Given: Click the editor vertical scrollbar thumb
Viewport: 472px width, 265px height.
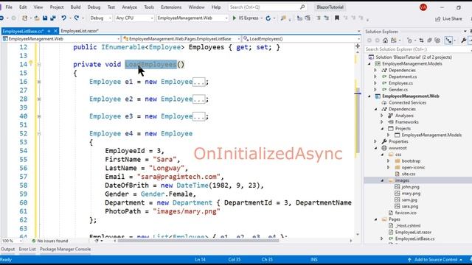Looking at the screenshot, I should point(358,120).
